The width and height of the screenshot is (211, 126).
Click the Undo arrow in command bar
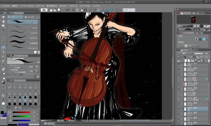[64, 10]
